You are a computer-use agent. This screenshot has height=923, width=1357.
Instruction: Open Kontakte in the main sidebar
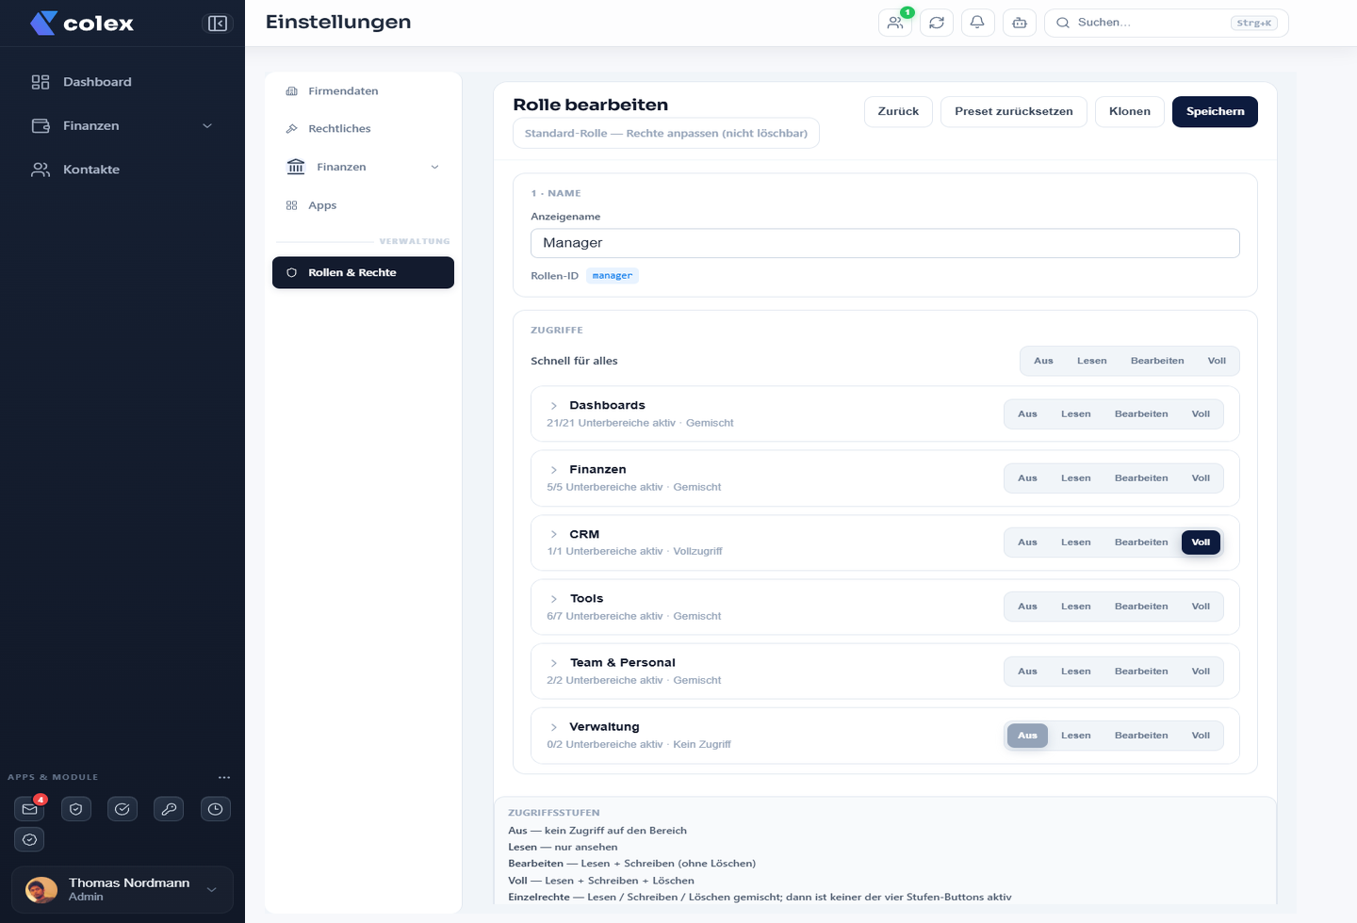(123, 170)
